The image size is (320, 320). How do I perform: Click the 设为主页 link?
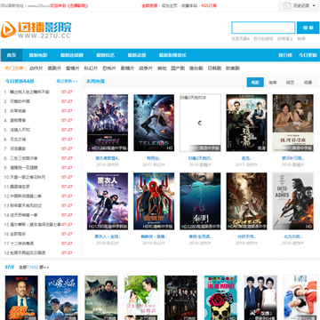[x=170, y=5]
